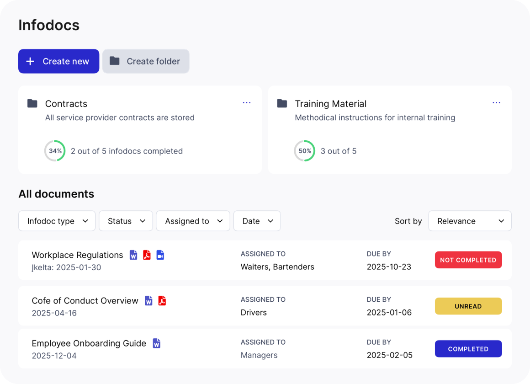Expand the Infodoc type filter
Image resolution: width=530 pixels, height=384 pixels.
point(57,221)
